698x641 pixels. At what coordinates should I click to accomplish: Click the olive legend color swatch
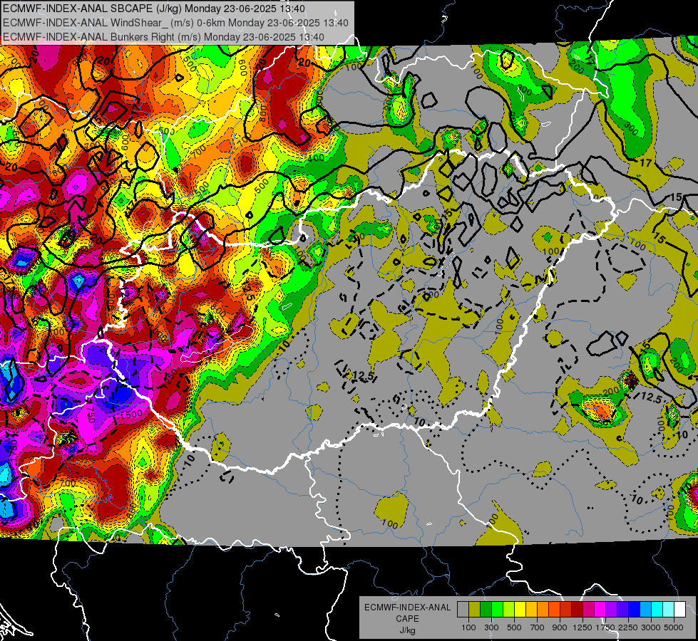[x=475, y=609]
